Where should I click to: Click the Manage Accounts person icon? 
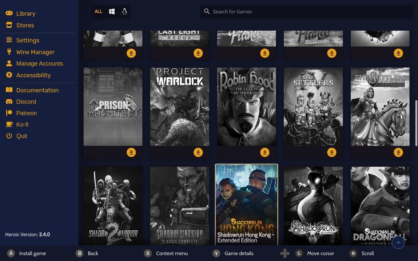9,63
